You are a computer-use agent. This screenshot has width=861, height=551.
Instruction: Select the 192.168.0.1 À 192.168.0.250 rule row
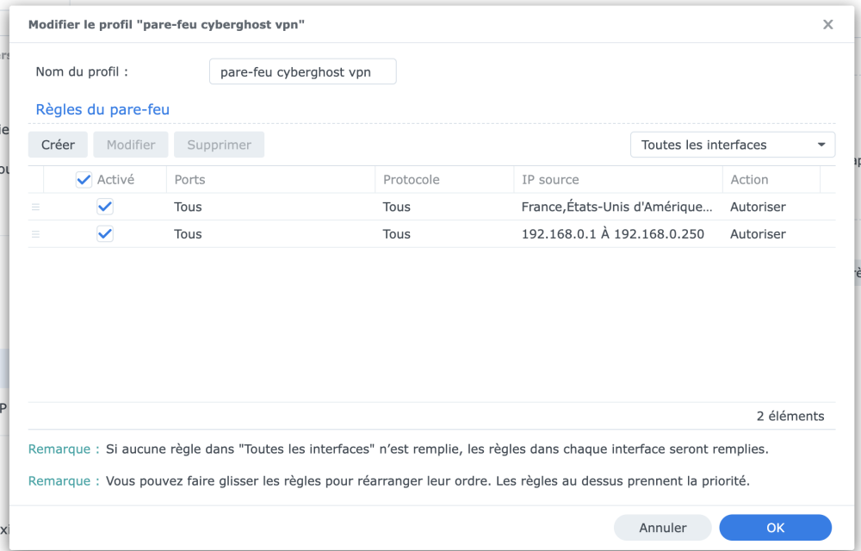tap(431, 234)
